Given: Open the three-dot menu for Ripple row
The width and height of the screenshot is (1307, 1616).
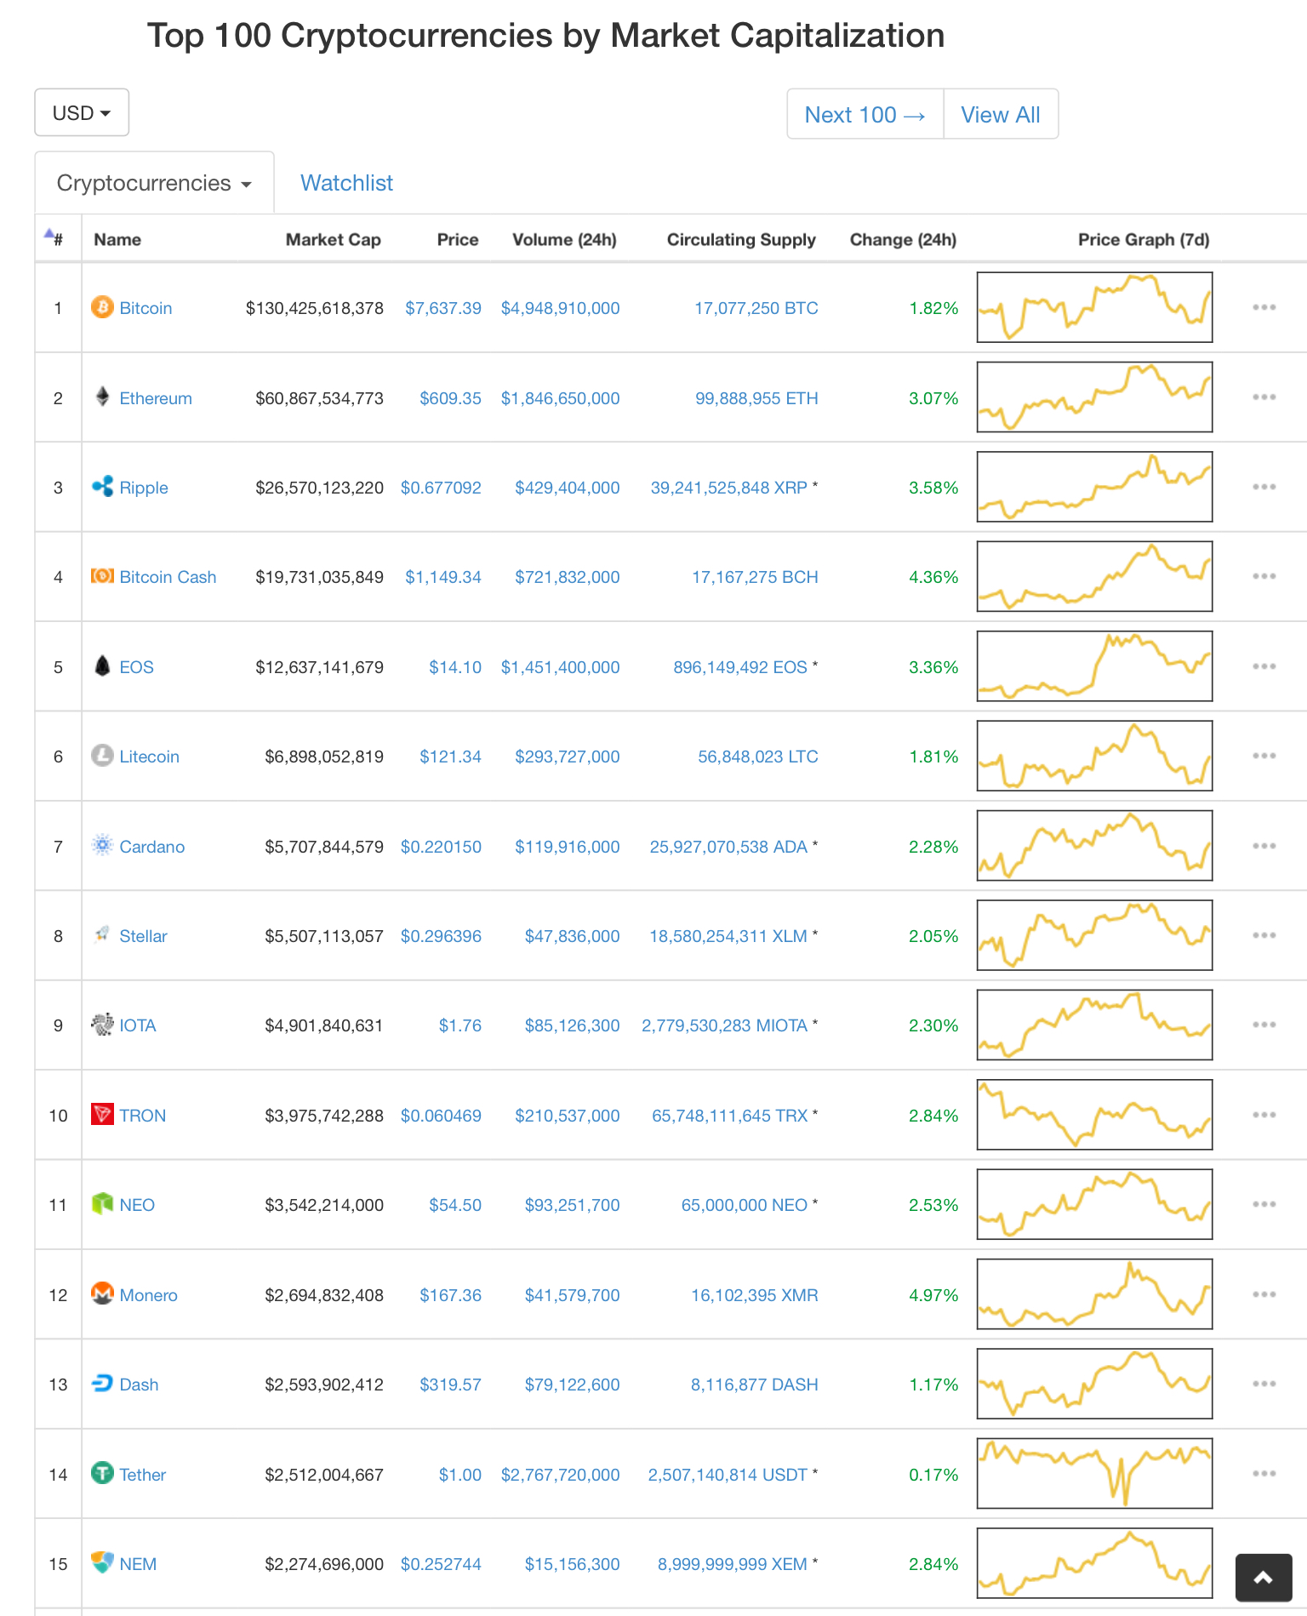Looking at the screenshot, I should [x=1264, y=487].
